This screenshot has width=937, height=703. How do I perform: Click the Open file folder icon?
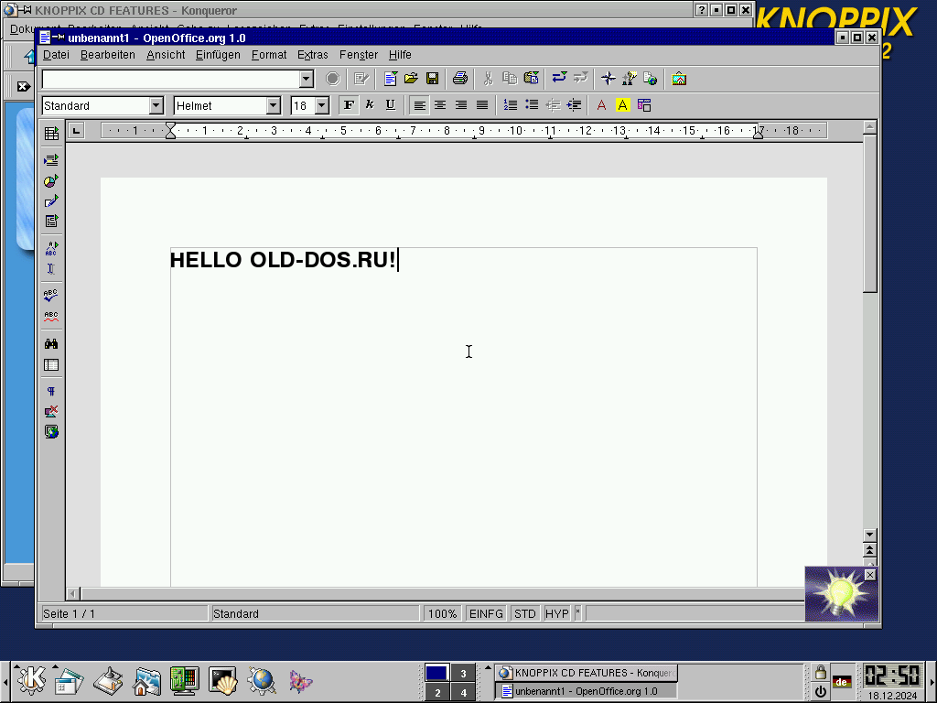411,79
